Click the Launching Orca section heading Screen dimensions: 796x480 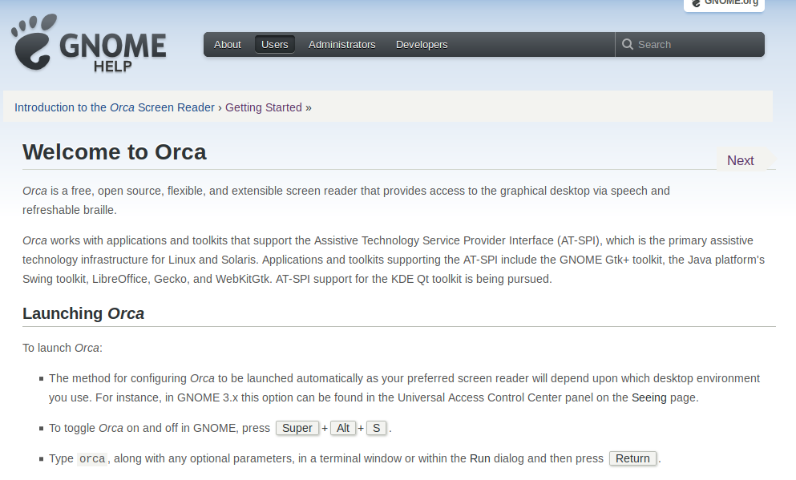[83, 313]
